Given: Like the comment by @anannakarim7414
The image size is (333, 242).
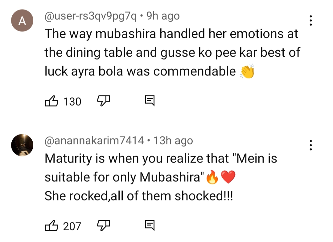Looking at the screenshot, I should (52, 226).
